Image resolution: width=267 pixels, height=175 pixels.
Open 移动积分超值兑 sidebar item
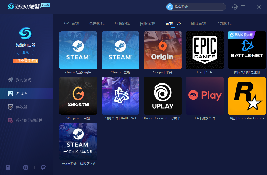[26, 120]
